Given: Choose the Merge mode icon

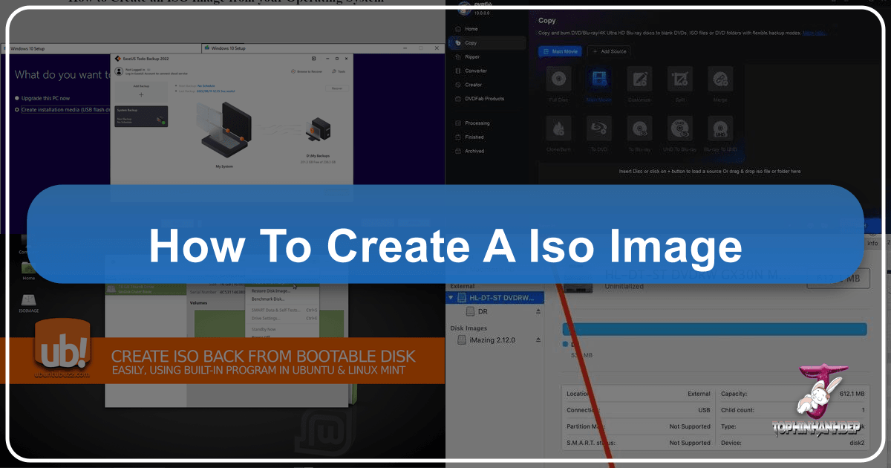Looking at the screenshot, I should [x=719, y=79].
